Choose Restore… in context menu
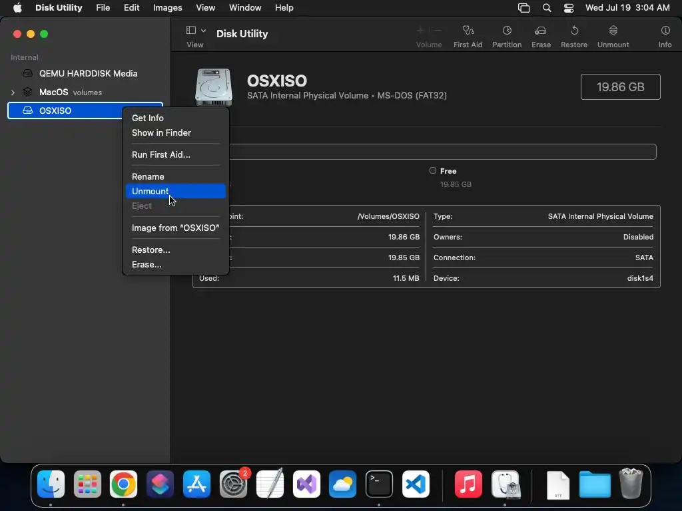The height and width of the screenshot is (511, 682). click(x=176, y=250)
